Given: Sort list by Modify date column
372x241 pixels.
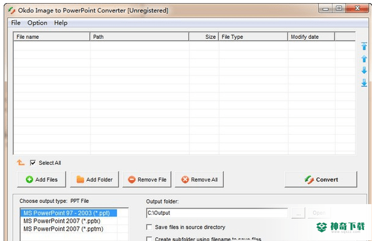Looking at the screenshot, I should 311,37.
